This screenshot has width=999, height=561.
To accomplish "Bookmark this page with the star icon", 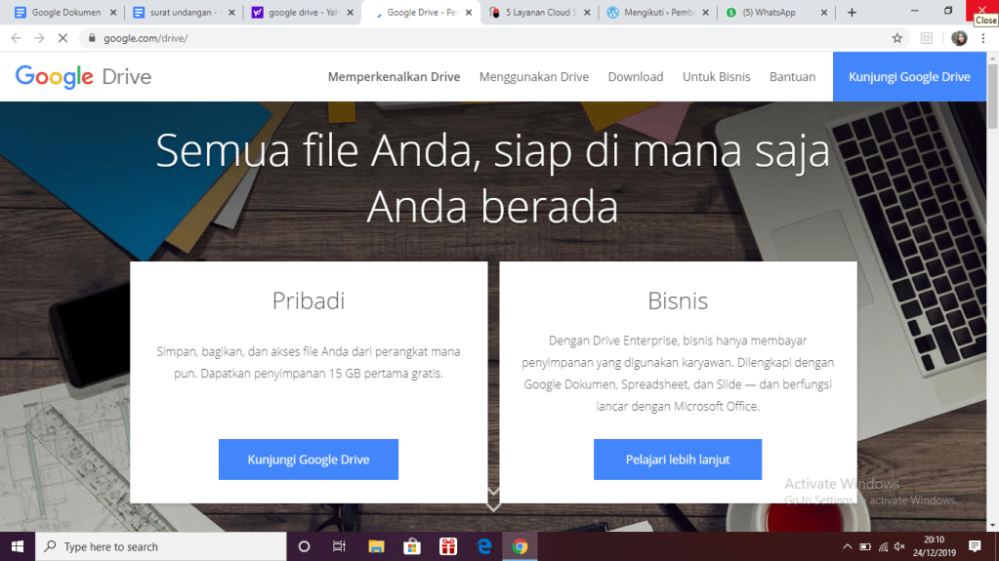I will [x=896, y=38].
